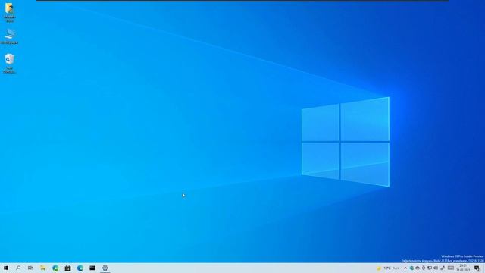Select the user folder desktop icon
The height and width of the screenshot is (273, 485).
point(10,12)
